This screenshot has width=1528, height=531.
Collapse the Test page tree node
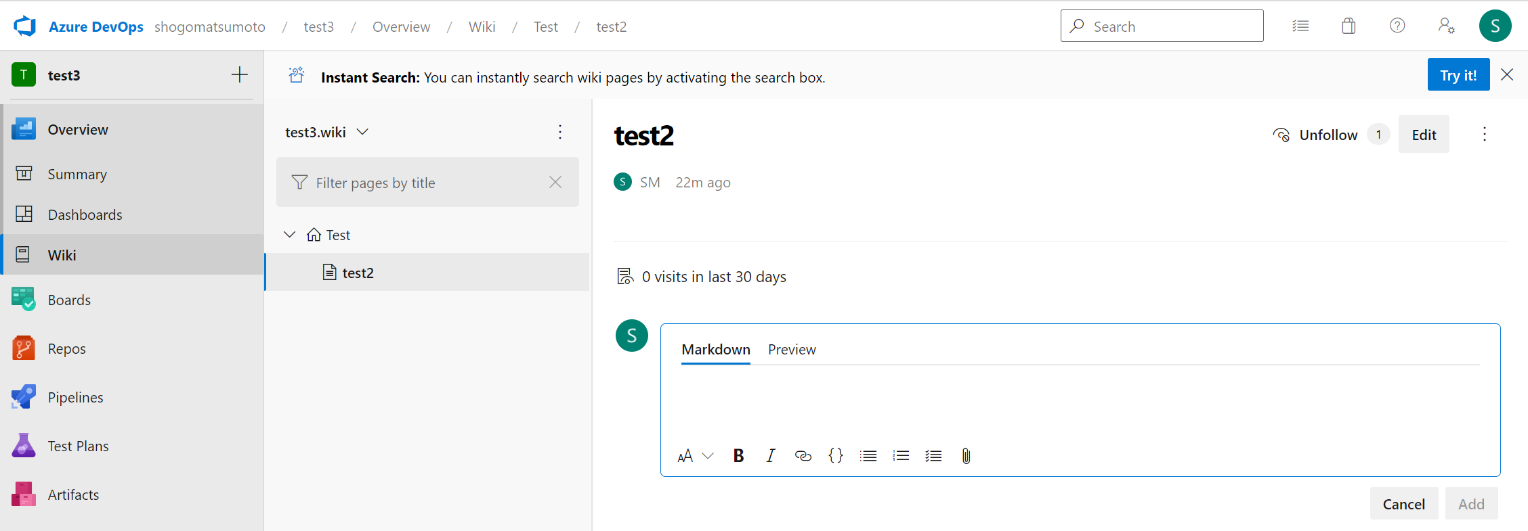click(290, 235)
